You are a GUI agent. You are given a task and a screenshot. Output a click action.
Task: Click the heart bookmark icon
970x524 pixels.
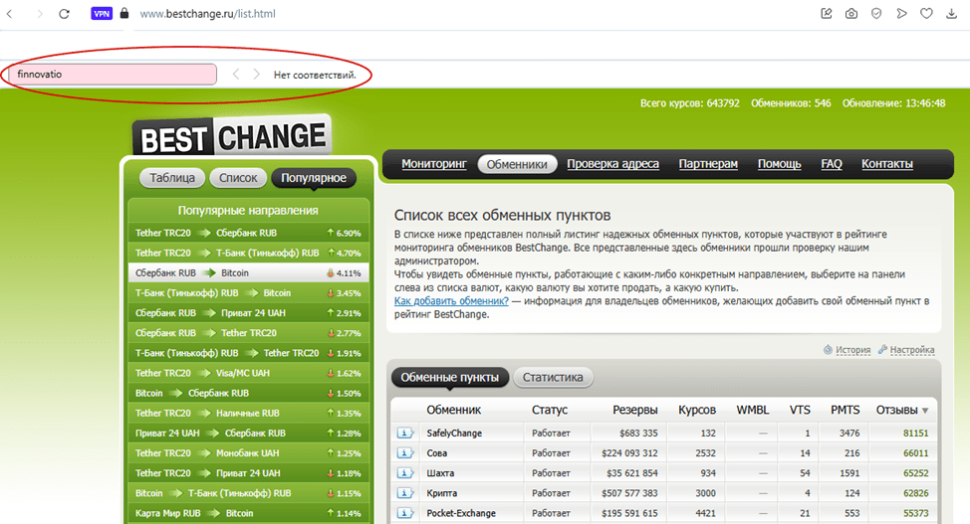(926, 14)
